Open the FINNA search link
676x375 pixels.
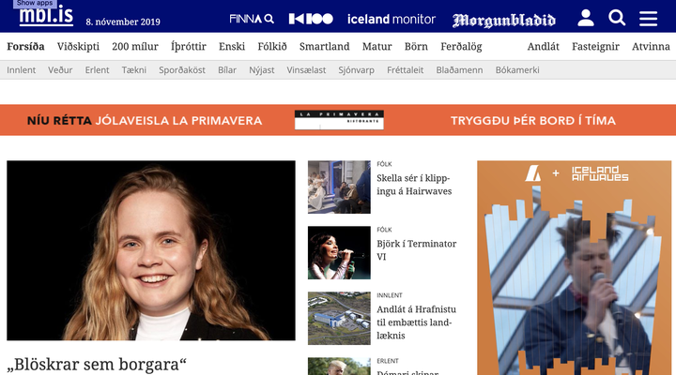click(252, 19)
